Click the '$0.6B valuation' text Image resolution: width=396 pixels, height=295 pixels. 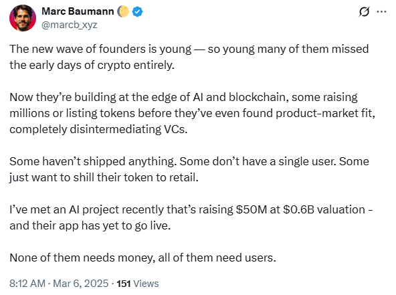click(324, 209)
